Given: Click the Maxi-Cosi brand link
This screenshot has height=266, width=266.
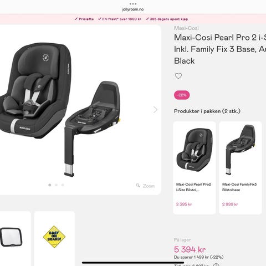Looking at the screenshot, I should pyautogui.click(x=186, y=28).
